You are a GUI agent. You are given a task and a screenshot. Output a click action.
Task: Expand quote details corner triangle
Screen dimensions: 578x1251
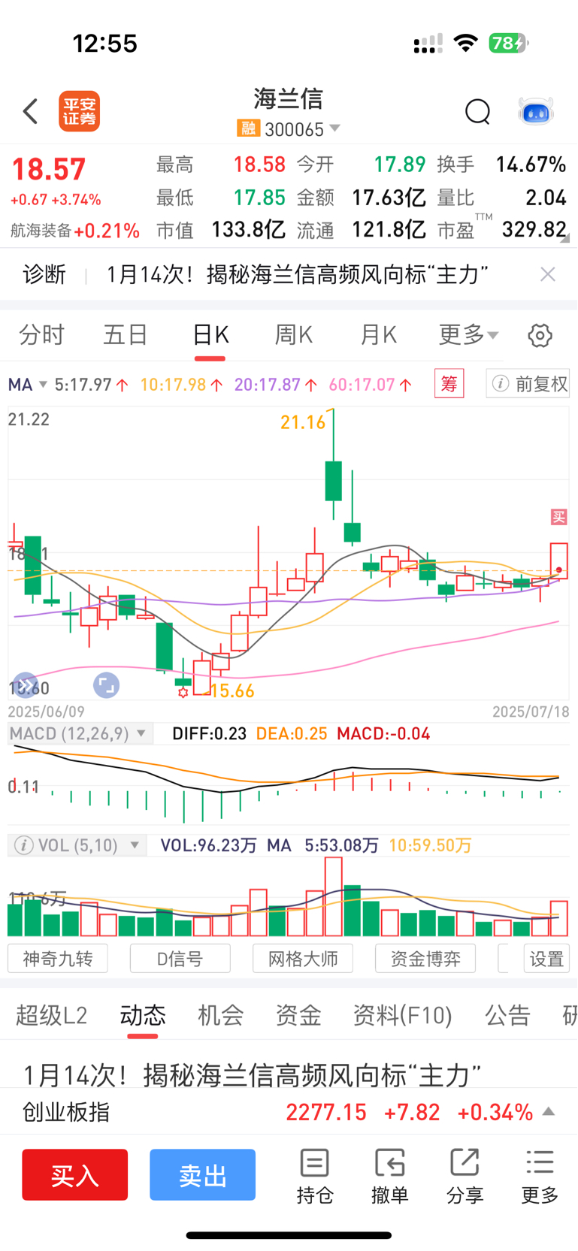tap(564, 238)
